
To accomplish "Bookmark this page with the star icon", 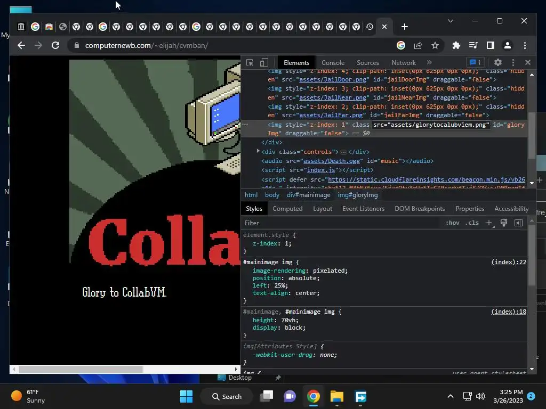I will 435,45.
